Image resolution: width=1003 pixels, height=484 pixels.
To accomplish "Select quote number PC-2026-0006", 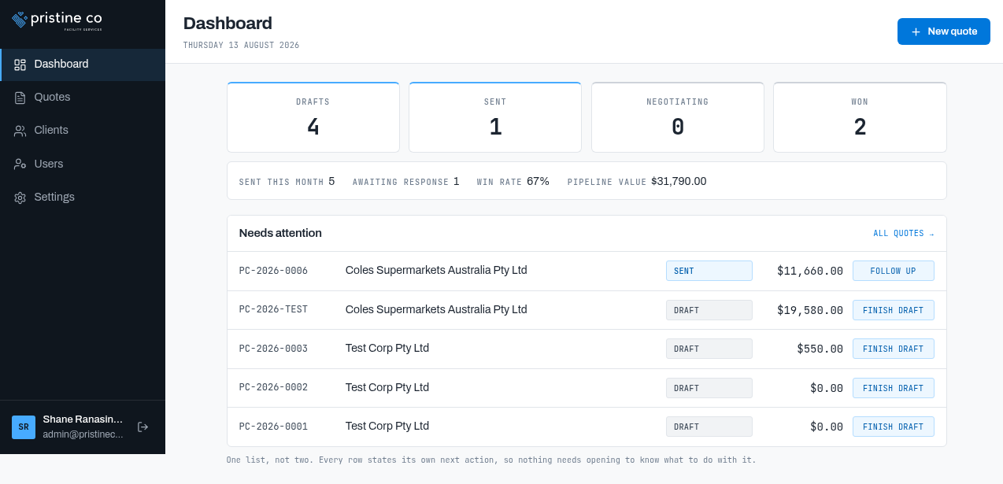I will (273, 271).
